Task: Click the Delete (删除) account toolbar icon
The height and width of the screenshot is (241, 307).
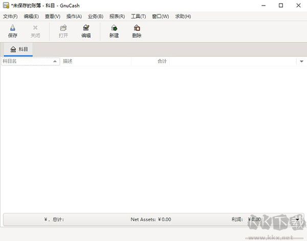Action: tap(137, 31)
